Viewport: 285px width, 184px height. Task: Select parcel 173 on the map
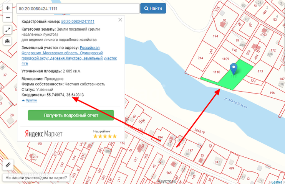(x=260, y=71)
